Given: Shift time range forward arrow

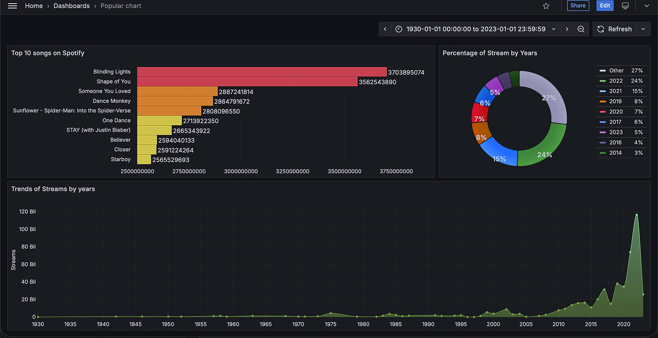Looking at the screenshot, I should pyautogui.click(x=567, y=29).
